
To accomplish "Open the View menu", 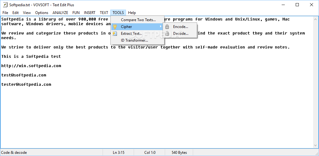I will coord(27,13).
